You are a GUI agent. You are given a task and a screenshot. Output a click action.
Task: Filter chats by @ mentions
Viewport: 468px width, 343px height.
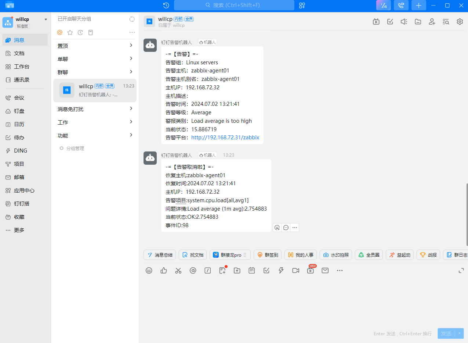click(x=60, y=32)
